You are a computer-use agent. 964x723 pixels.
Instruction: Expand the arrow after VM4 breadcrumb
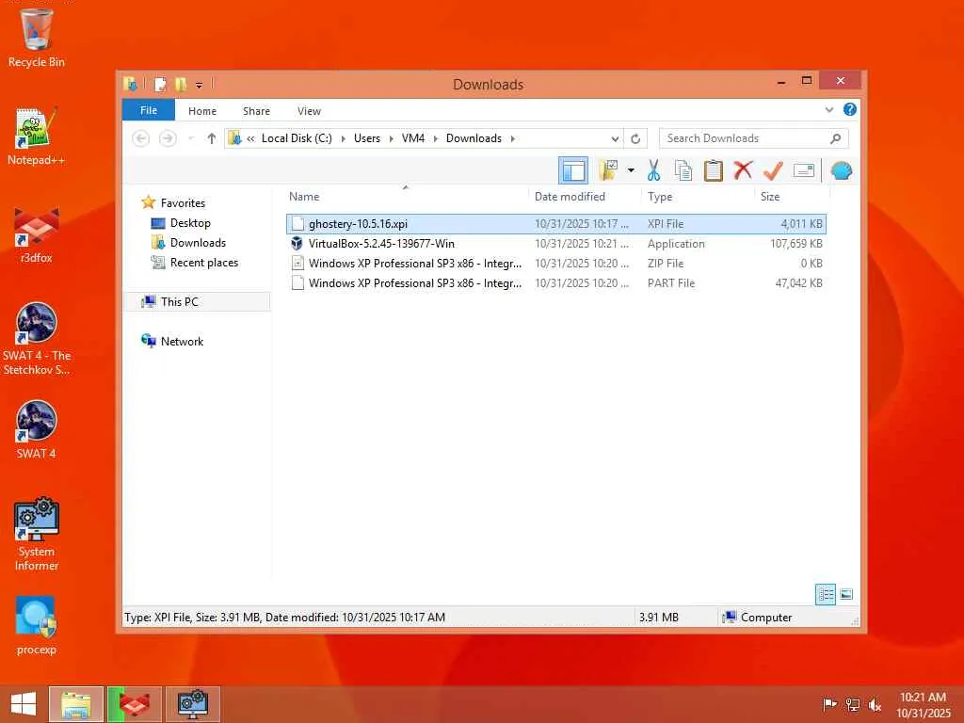coord(436,138)
